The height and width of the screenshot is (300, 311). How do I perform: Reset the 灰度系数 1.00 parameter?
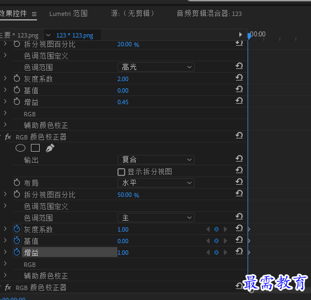click(239, 228)
